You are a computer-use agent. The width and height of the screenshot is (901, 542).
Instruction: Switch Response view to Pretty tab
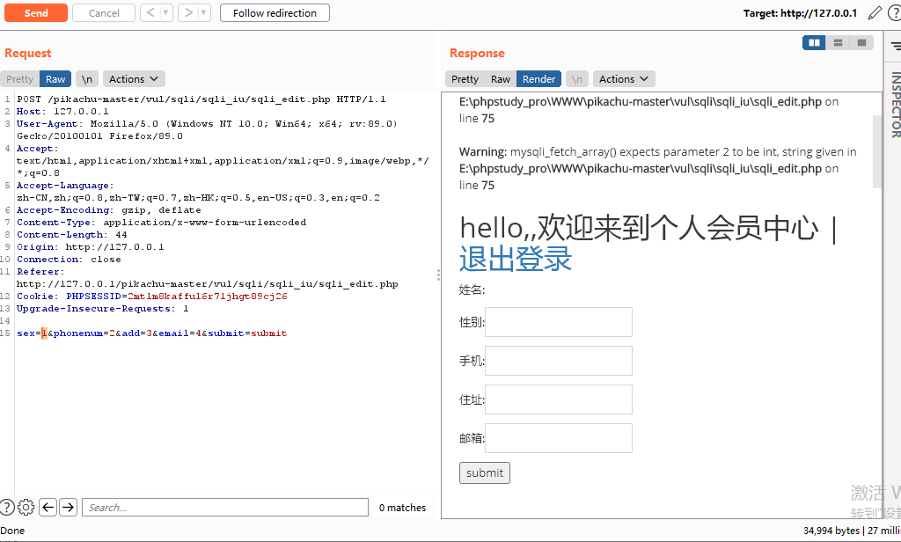click(465, 79)
